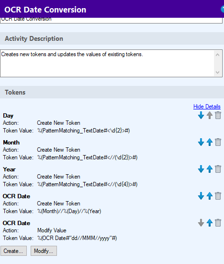Move the Day token down
Screen dimensions: 224x264
click(201, 115)
